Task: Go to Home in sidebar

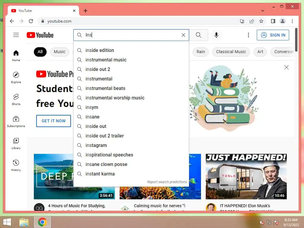Action: [16, 56]
